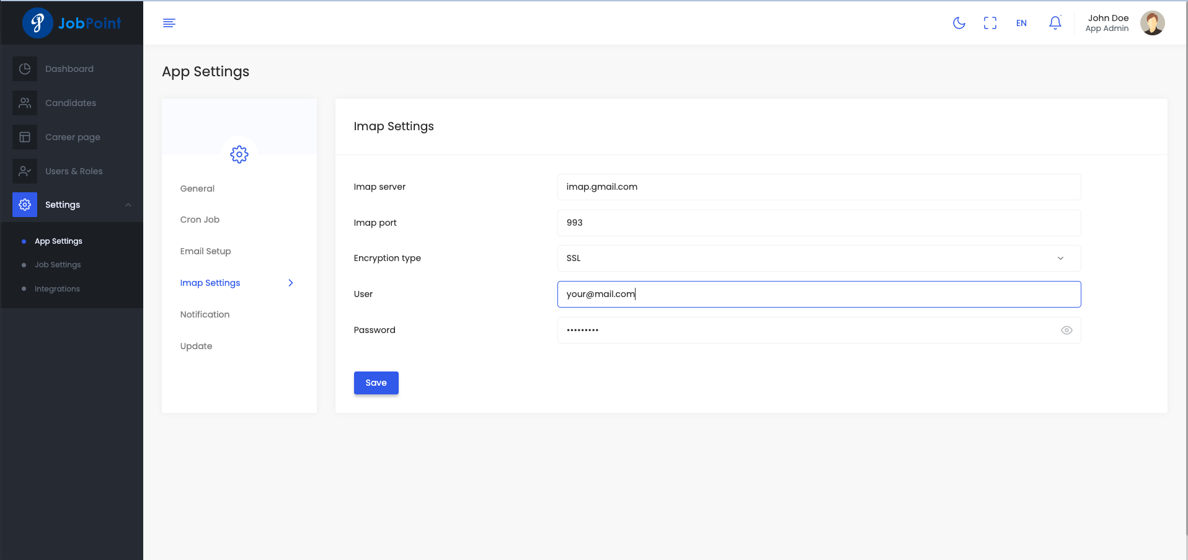The width and height of the screenshot is (1188, 560).
Task: Open the Encryption type dropdown
Action: coord(818,259)
